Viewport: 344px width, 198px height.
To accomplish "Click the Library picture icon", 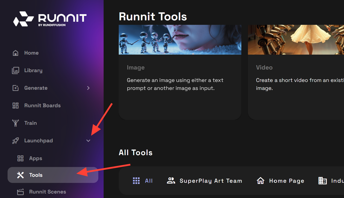I will click(16, 70).
